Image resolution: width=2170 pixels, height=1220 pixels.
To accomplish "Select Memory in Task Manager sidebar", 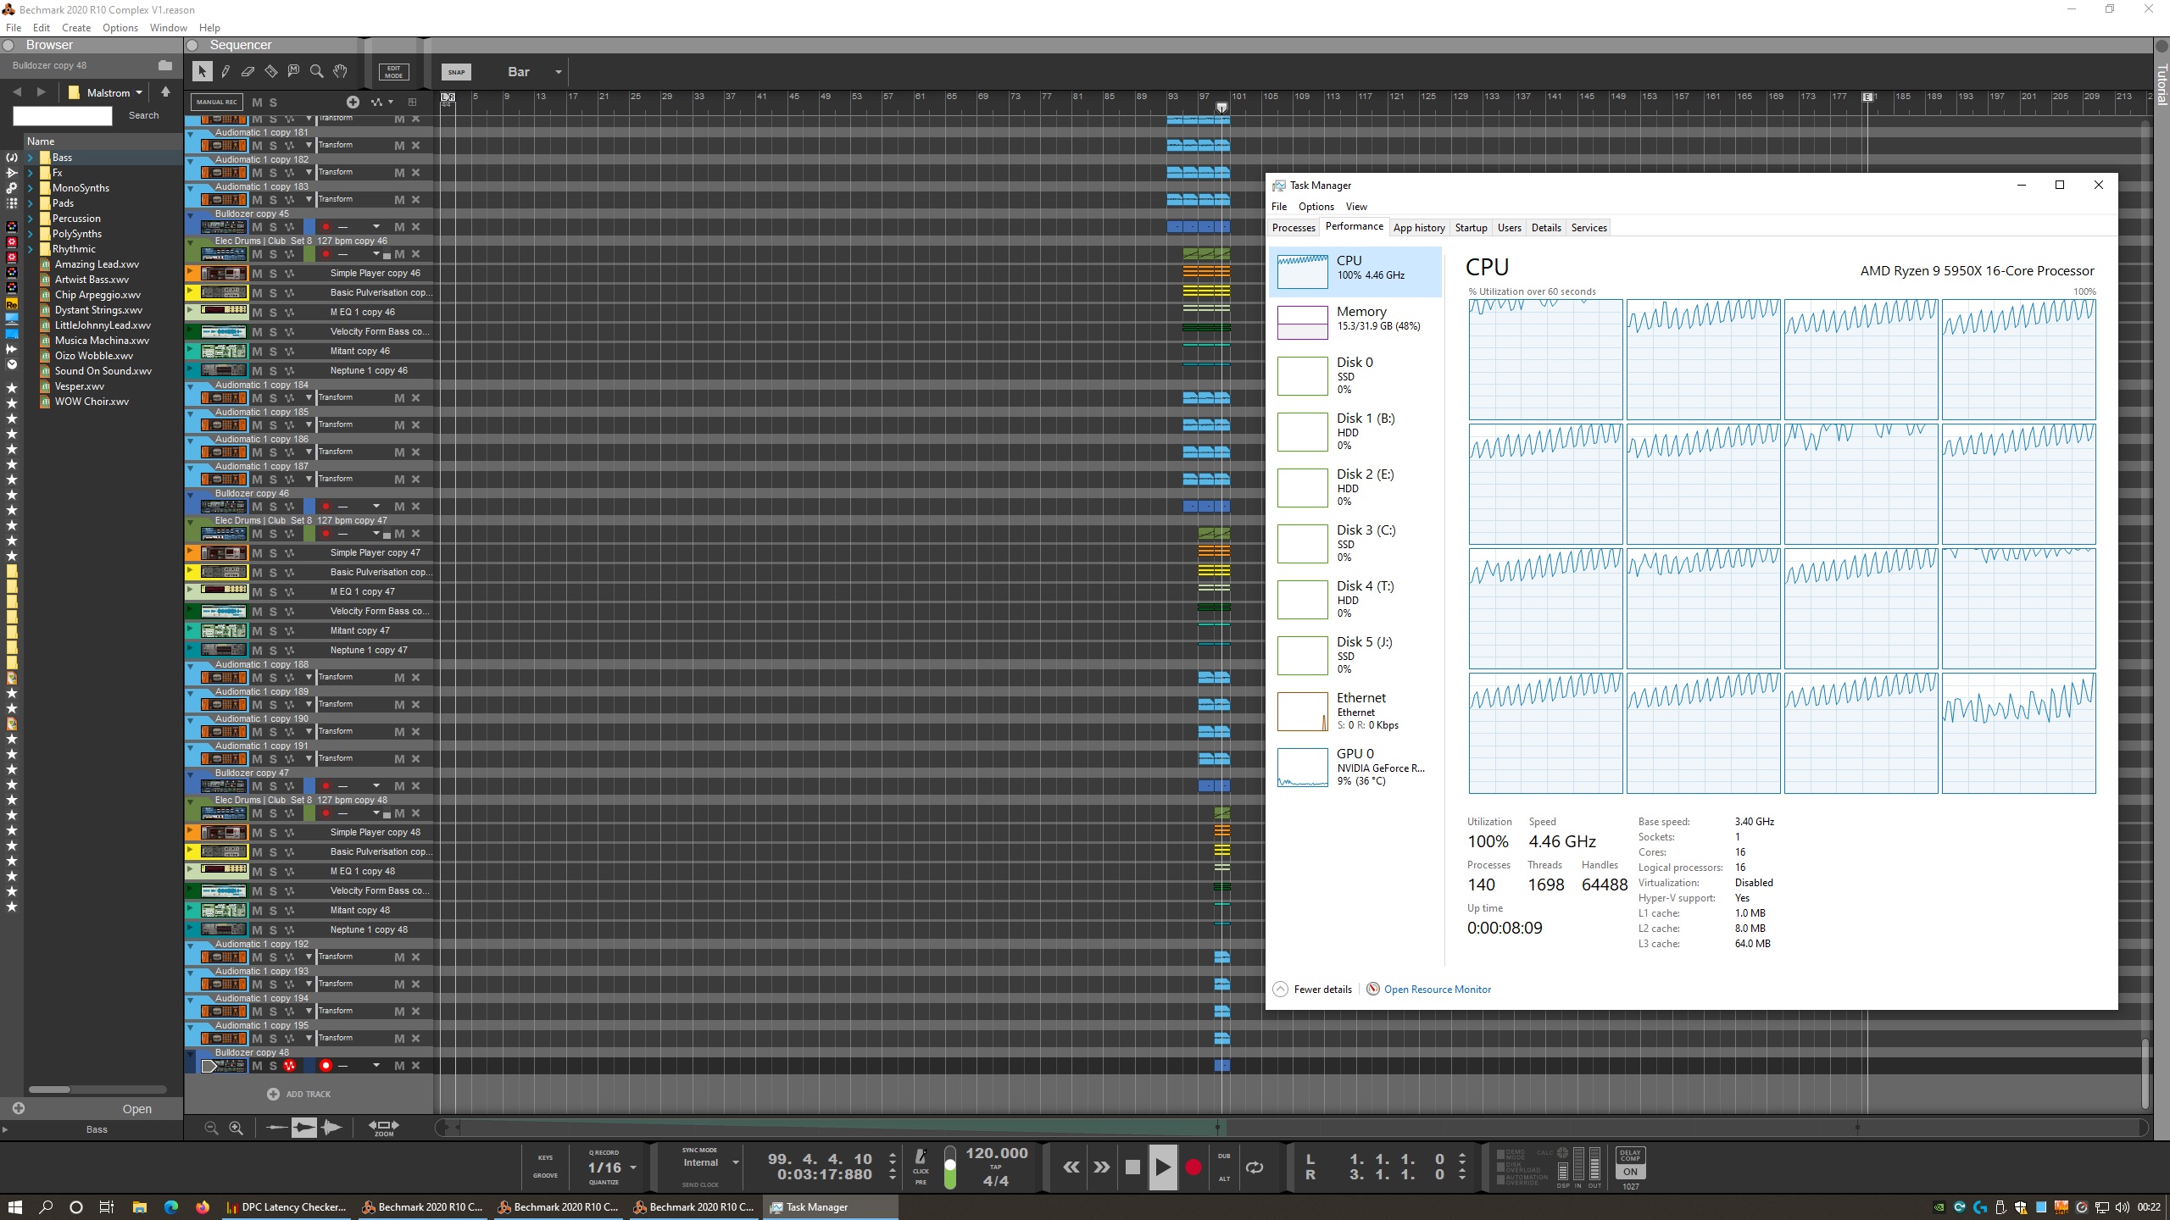I will point(1355,322).
